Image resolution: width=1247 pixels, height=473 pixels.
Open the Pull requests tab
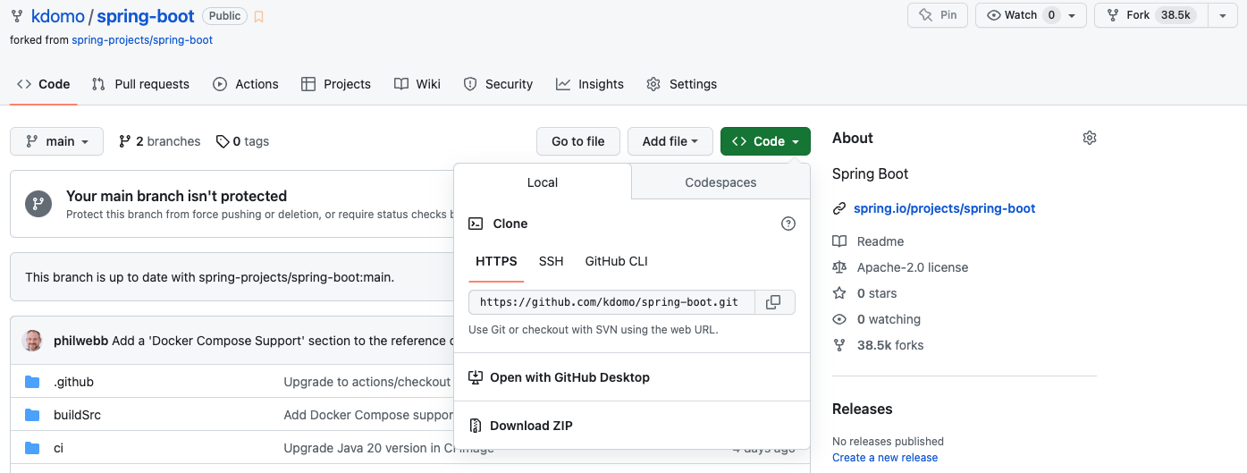140,84
